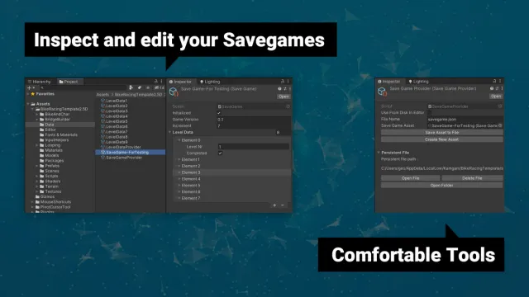Viewport: 529px width, 297px height.
Task: Click the ScriptableObject icon of Save Game Provider
Action: click(382, 92)
